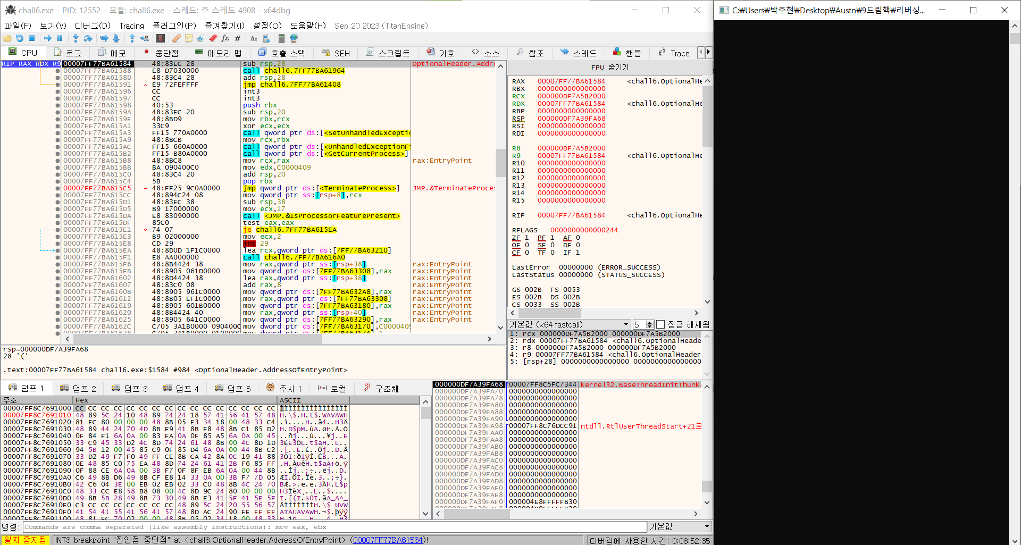Switch to the 중단점 tab

(161, 53)
